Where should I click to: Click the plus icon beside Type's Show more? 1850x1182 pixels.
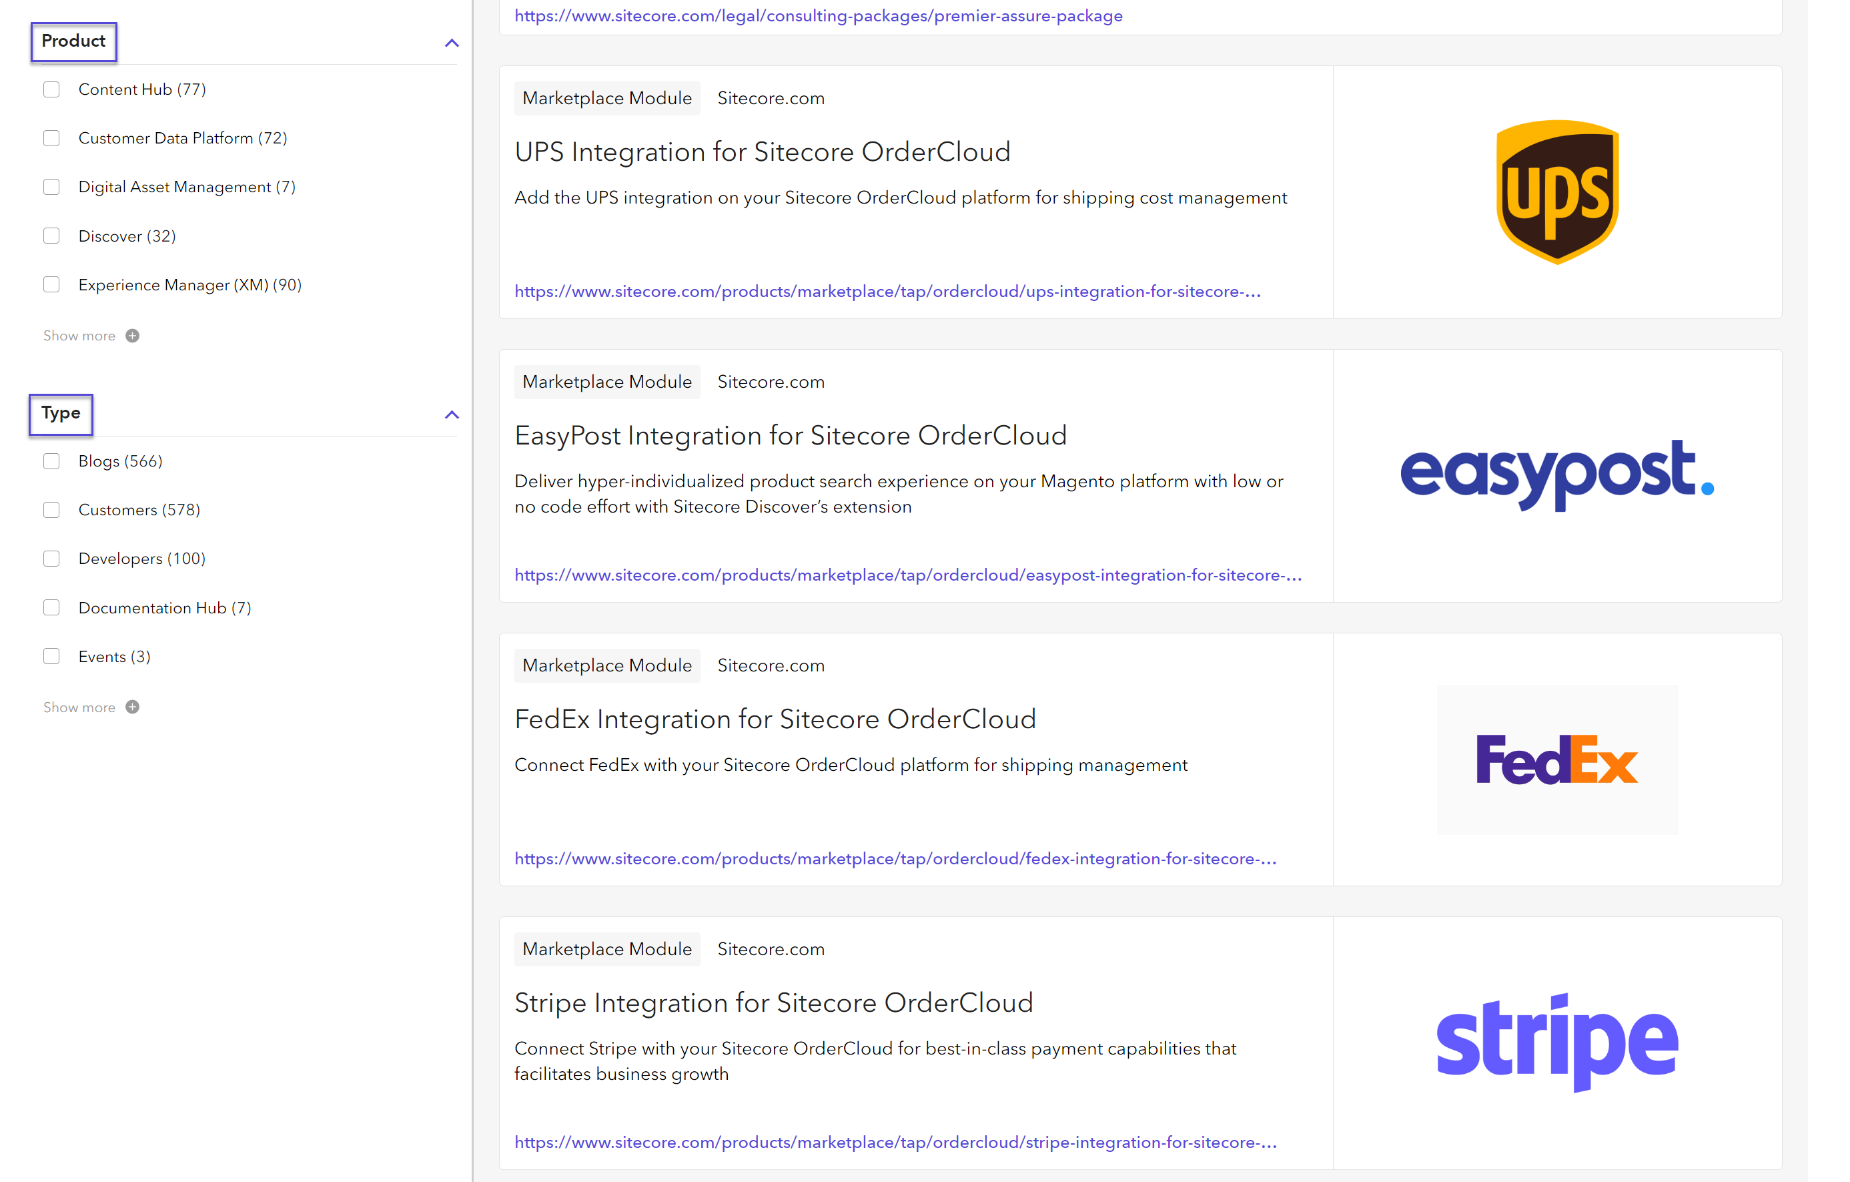(x=132, y=707)
